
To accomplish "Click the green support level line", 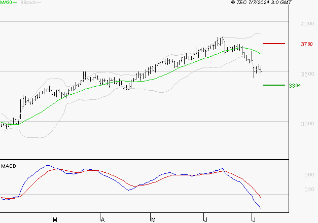I will pos(274,85).
